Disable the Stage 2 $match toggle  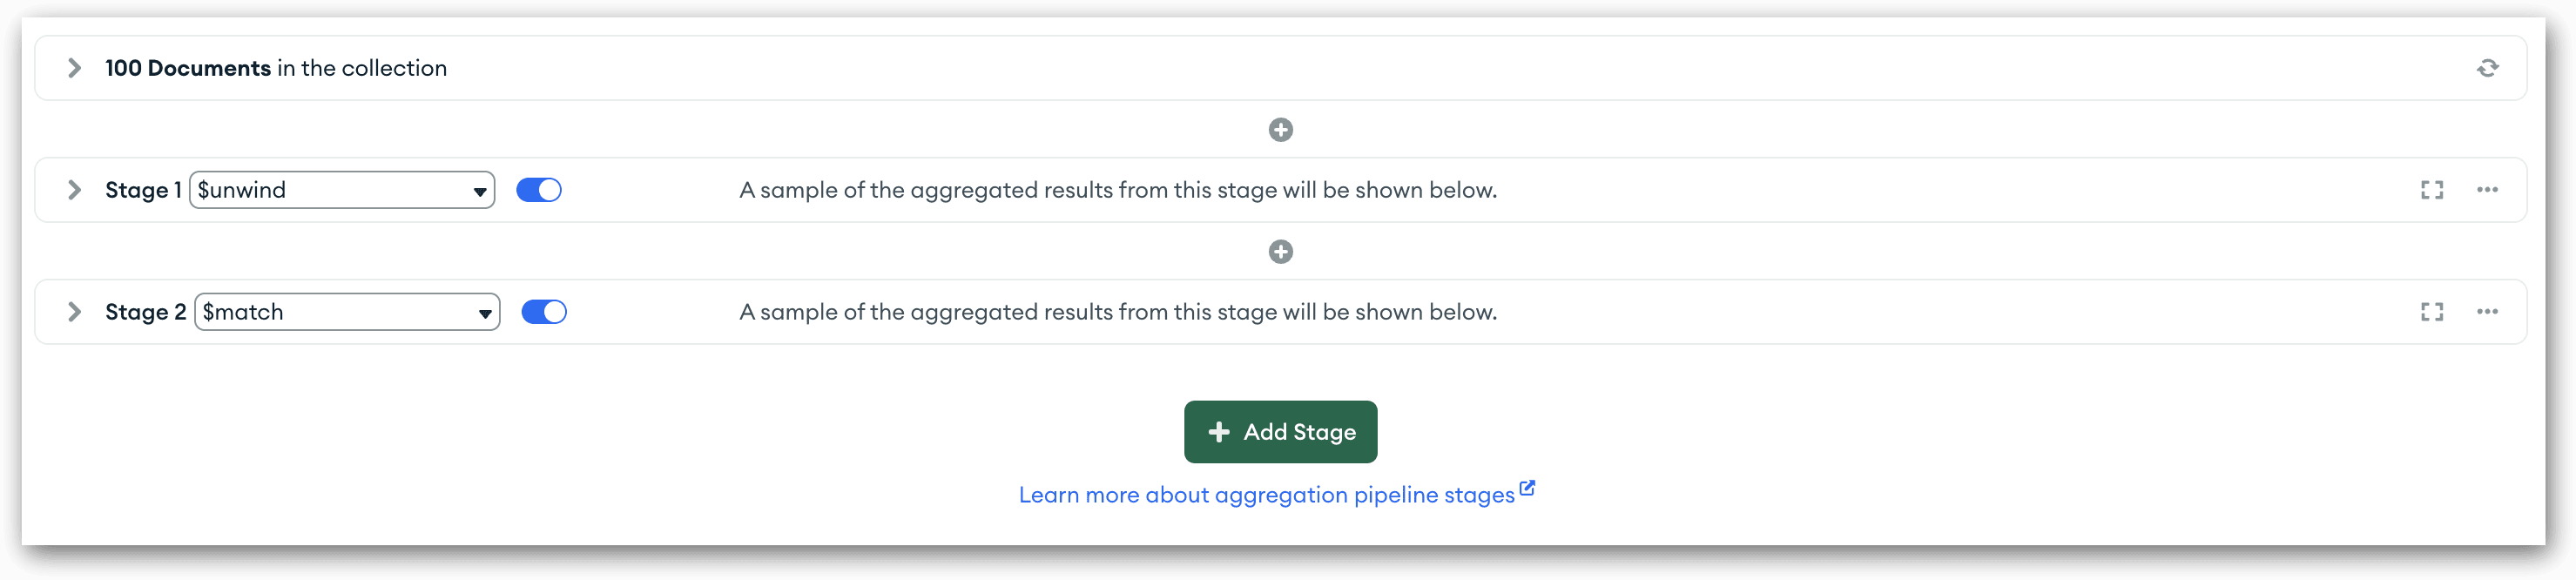544,312
